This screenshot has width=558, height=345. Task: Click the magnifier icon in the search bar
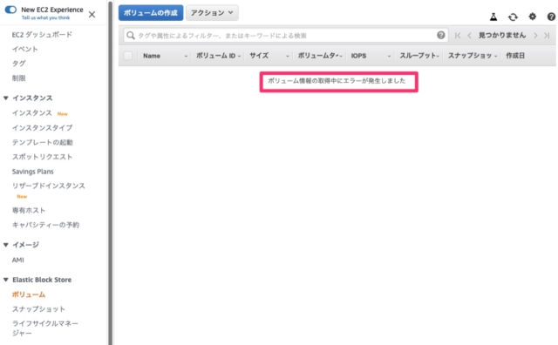pos(131,35)
